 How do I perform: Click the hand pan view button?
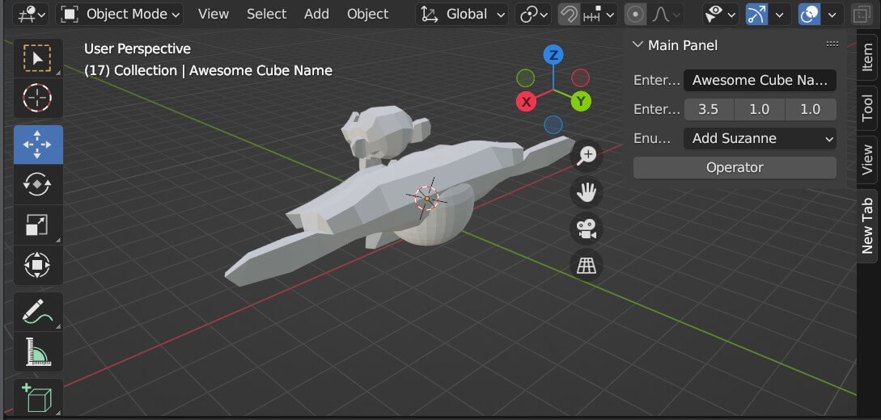click(587, 192)
